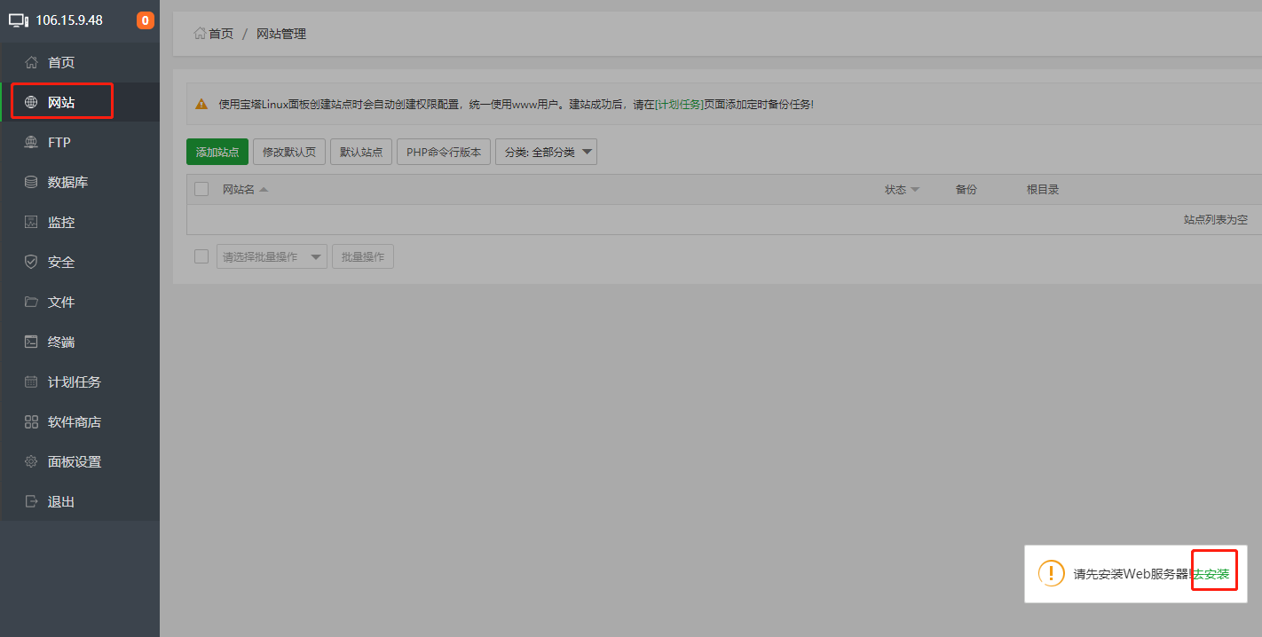Click the terminal (终端) icon
The height and width of the screenshot is (637, 1262).
[32, 342]
